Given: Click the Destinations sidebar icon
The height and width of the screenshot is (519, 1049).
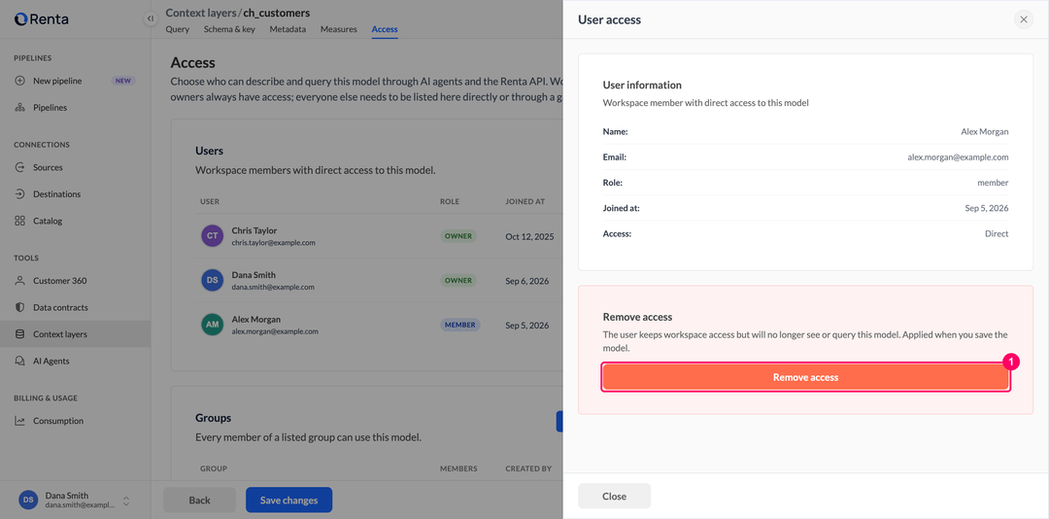Looking at the screenshot, I should [x=20, y=194].
